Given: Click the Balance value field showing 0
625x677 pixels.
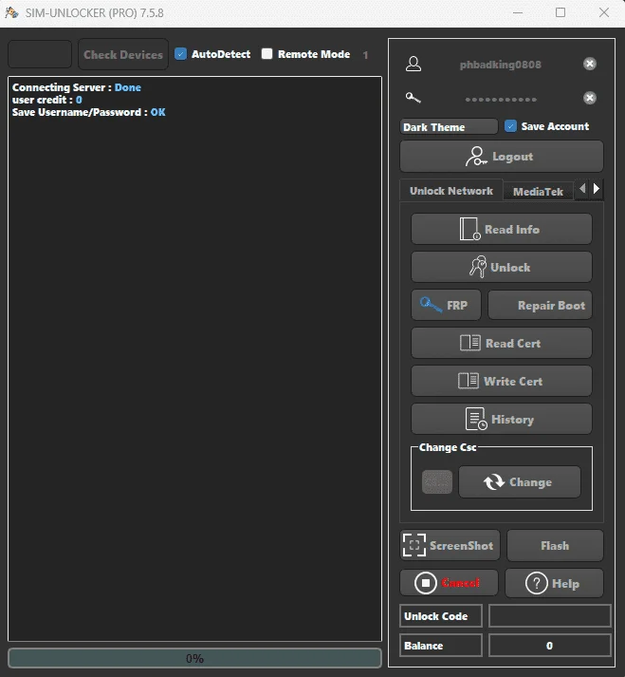Looking at the screenshot, I should click(549, 646).
